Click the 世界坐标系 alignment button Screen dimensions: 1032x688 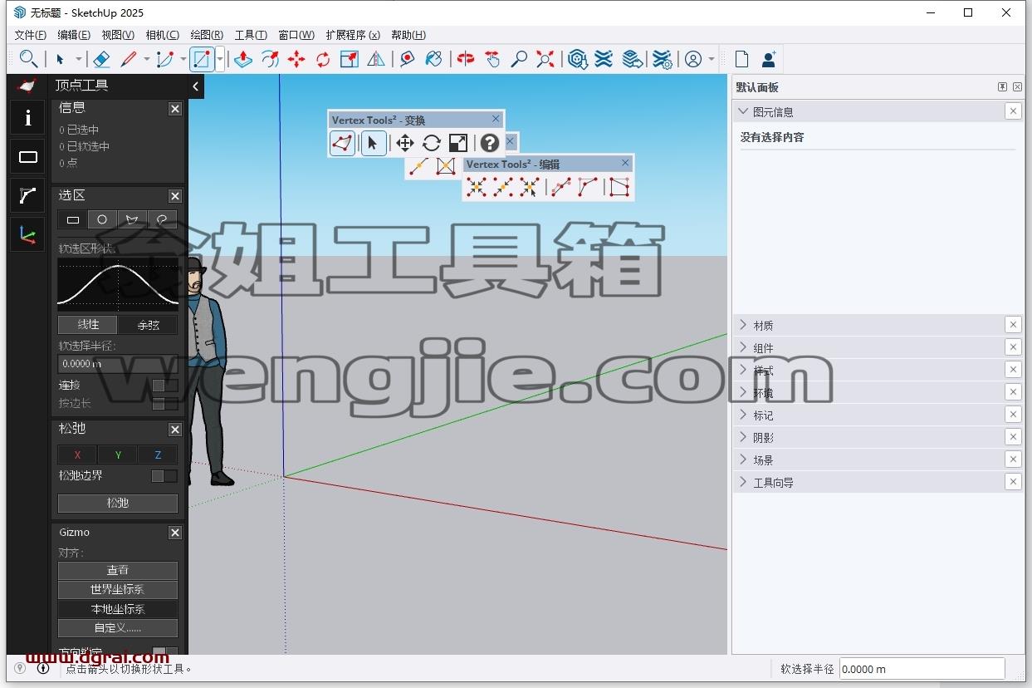tap(118, 590)
